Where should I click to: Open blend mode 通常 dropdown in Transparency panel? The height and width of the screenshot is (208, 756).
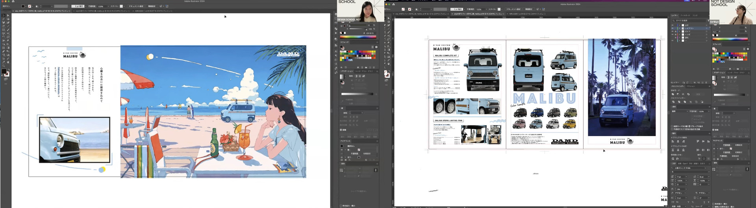(x=679, y=111)
